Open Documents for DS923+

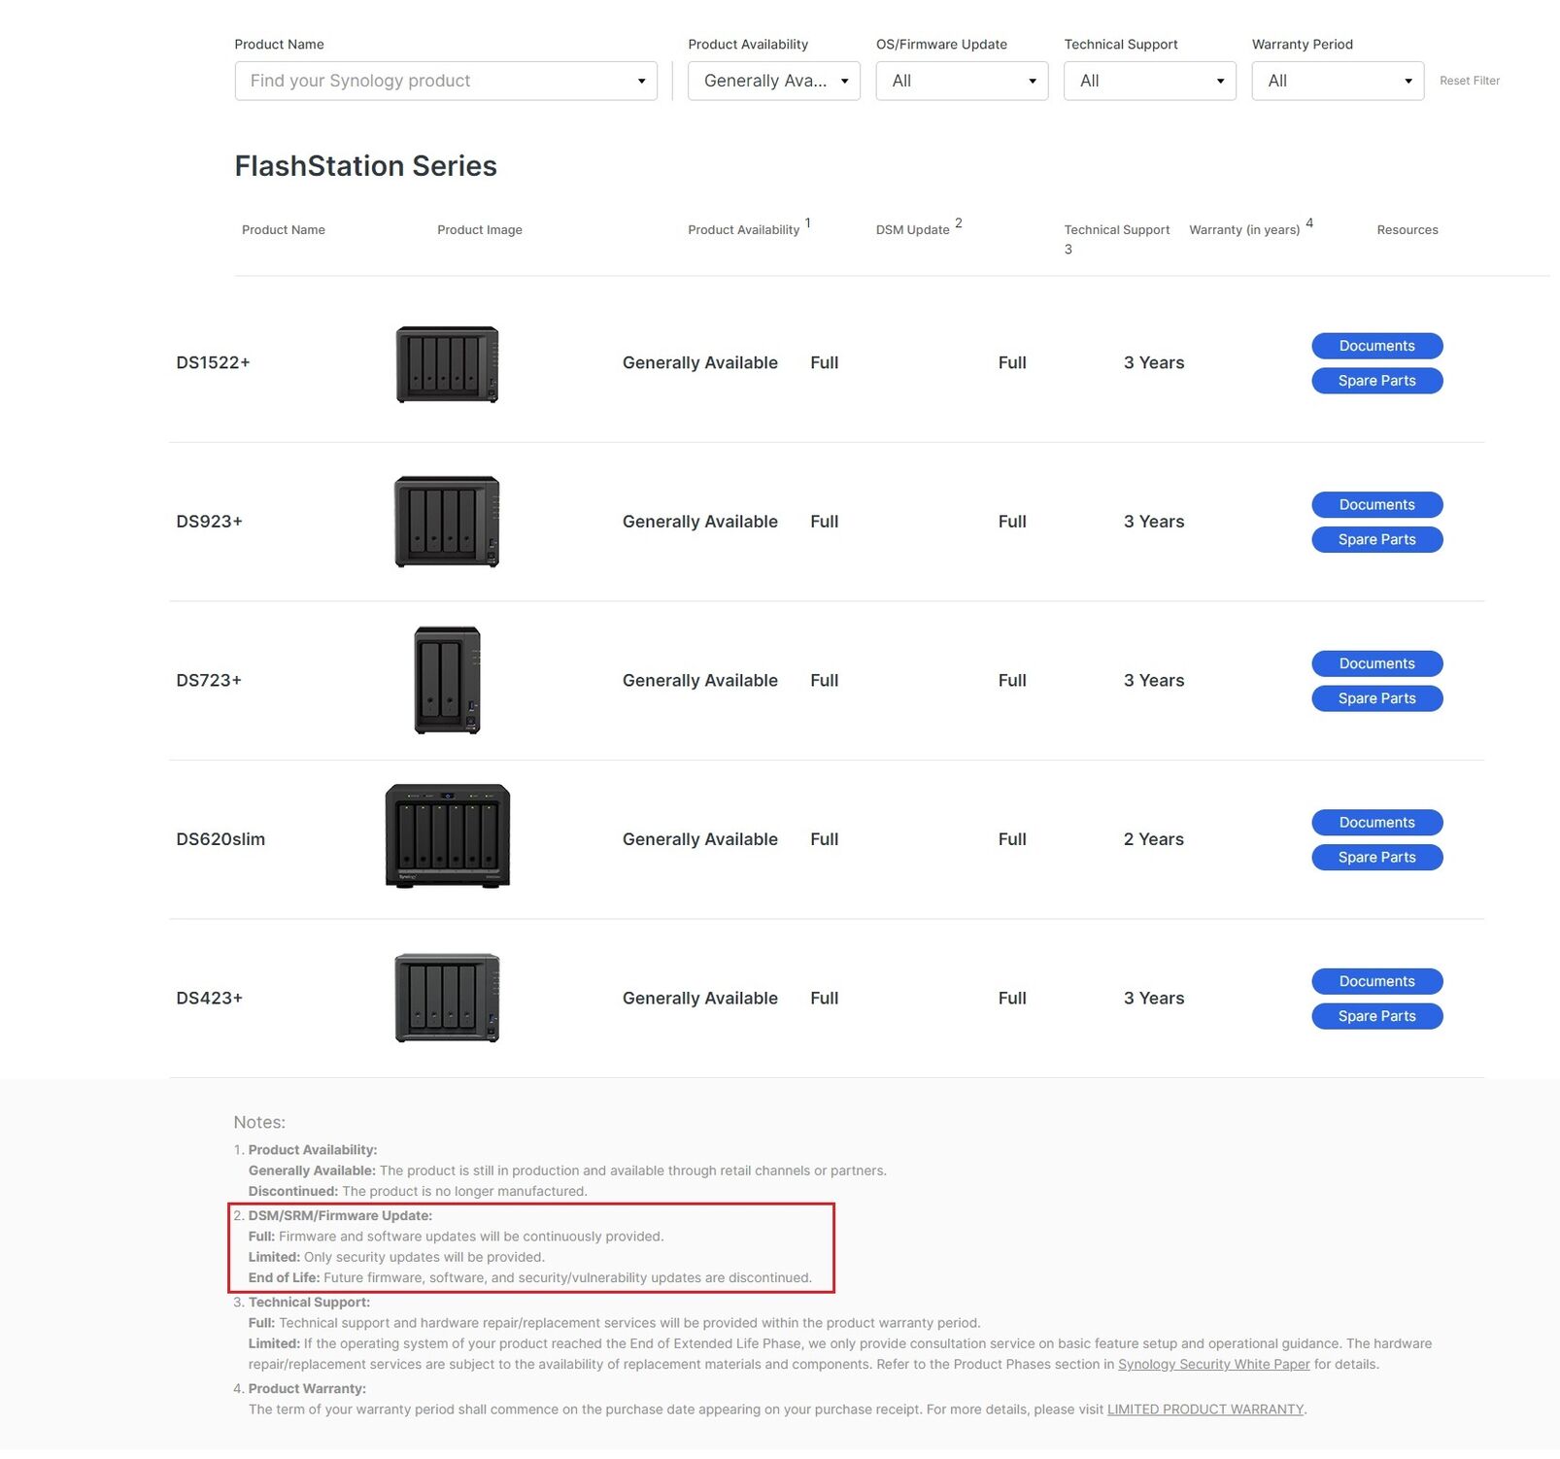tap(1376, 505)
